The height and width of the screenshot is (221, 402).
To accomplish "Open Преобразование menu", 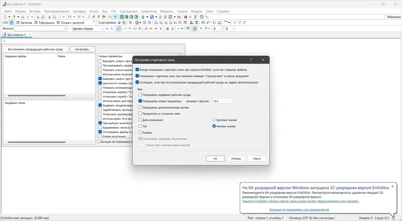I will click(x=57, y=11).
